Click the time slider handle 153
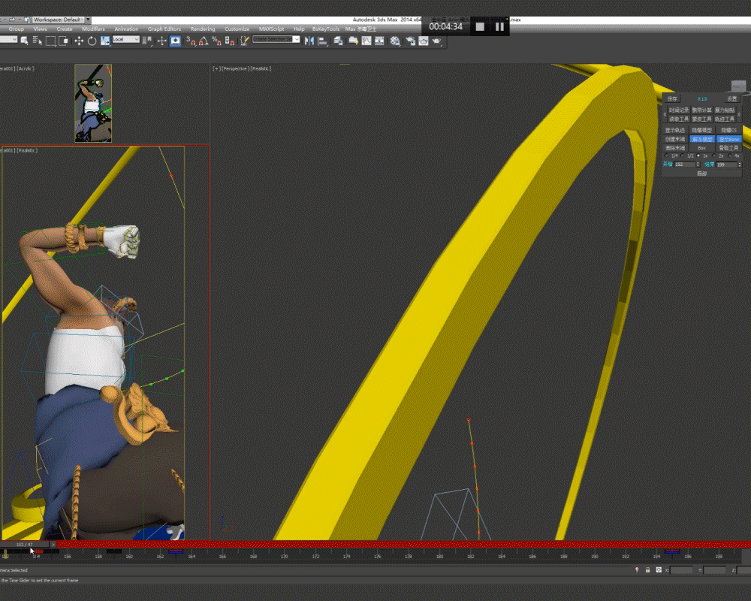Viewport: 751px width, 601px height. [25, 545]
